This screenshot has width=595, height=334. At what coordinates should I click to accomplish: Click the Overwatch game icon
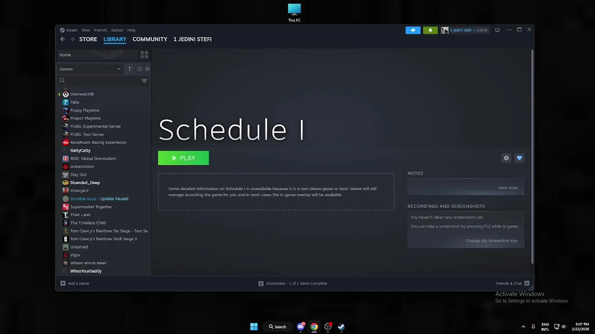point(66,94)
